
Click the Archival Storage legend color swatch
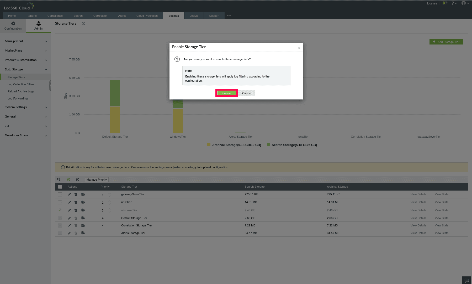208,145
